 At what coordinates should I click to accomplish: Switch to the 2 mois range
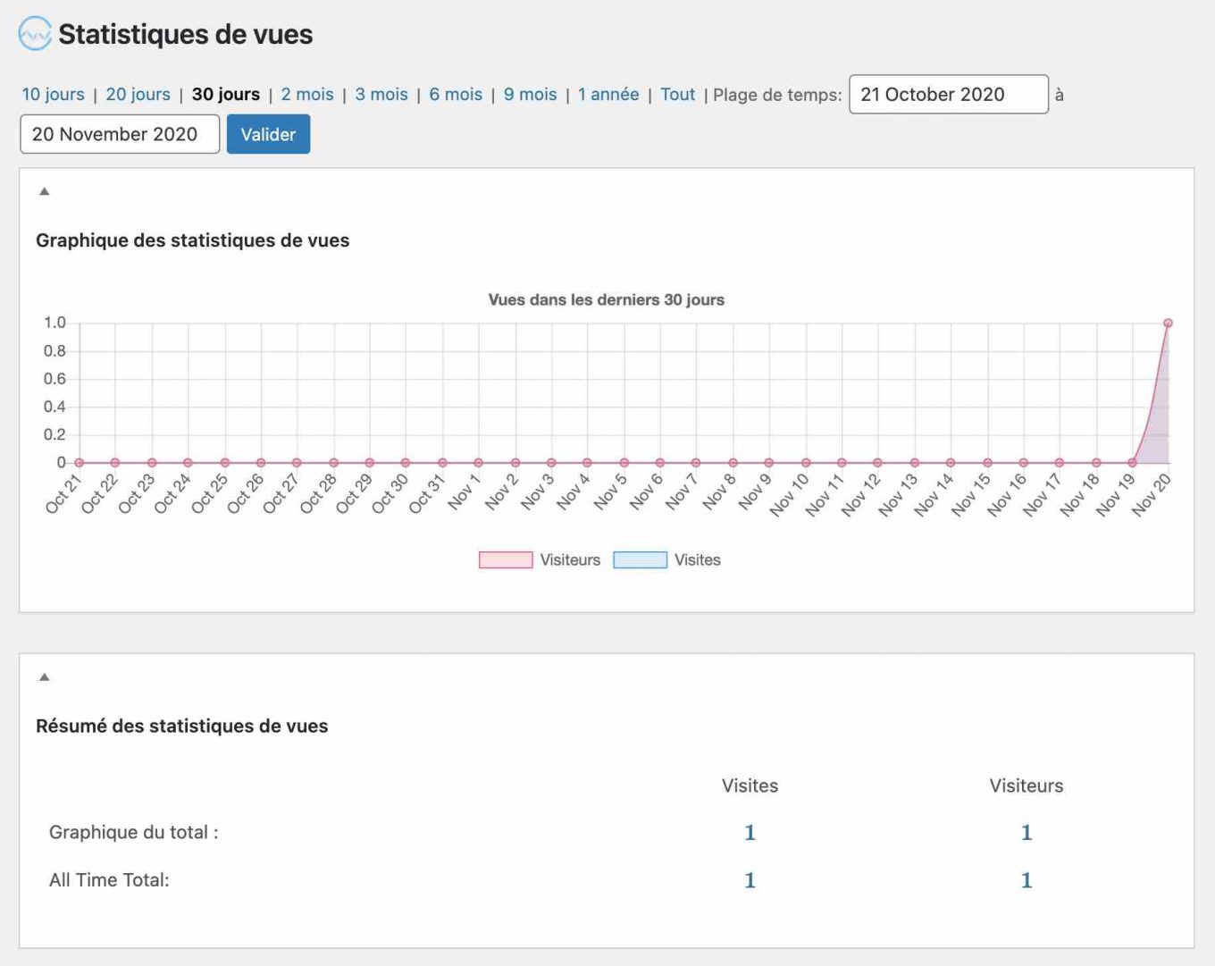[307, 95]
